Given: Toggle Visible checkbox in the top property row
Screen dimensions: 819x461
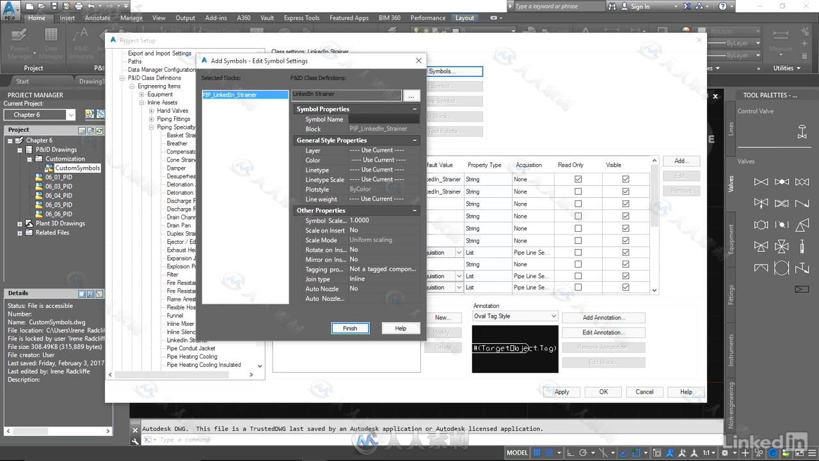Looking at the screenshot, I should point(626,179).
